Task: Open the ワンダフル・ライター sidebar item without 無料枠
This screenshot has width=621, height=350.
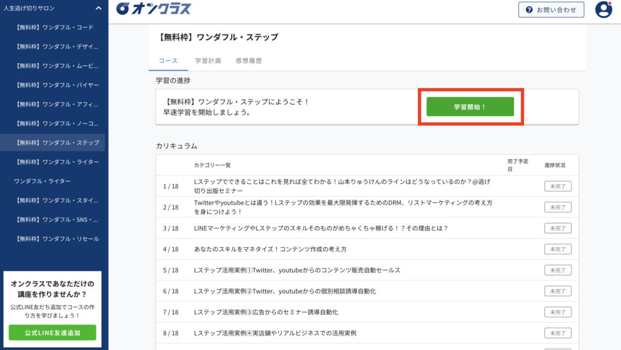Action: click(42, 181)
